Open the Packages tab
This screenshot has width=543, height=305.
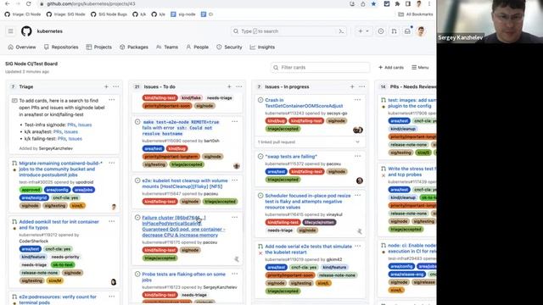click(134, 47)
